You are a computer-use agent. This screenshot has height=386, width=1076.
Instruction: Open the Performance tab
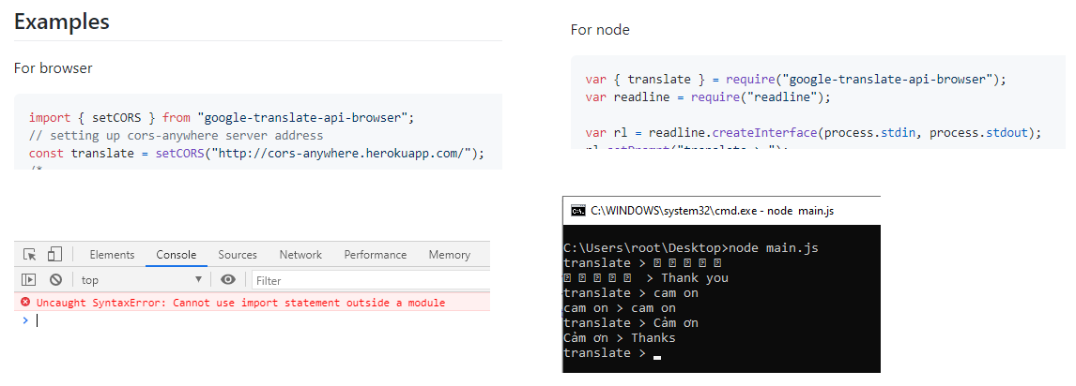pos(376,255)
